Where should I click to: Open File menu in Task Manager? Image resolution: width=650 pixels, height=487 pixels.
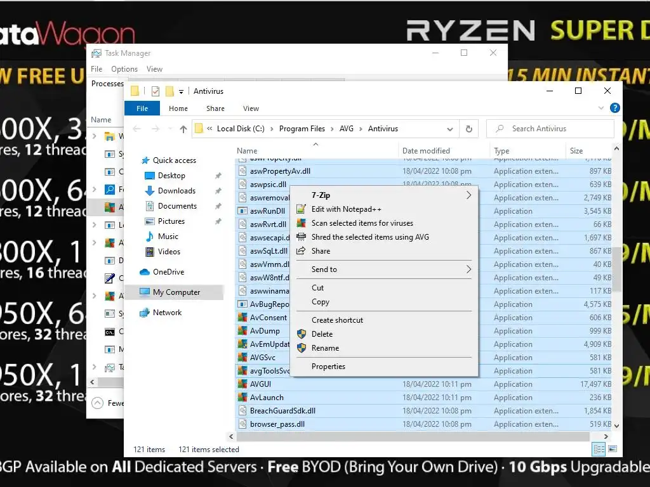tap(96, 69)
